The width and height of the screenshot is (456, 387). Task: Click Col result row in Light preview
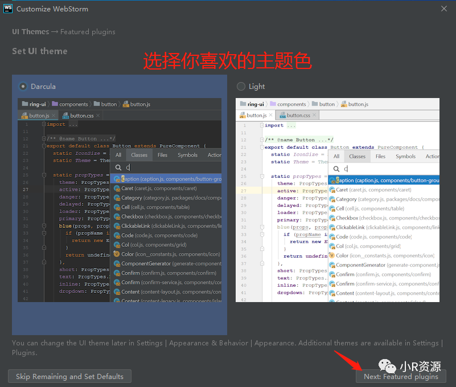(384, 246)
